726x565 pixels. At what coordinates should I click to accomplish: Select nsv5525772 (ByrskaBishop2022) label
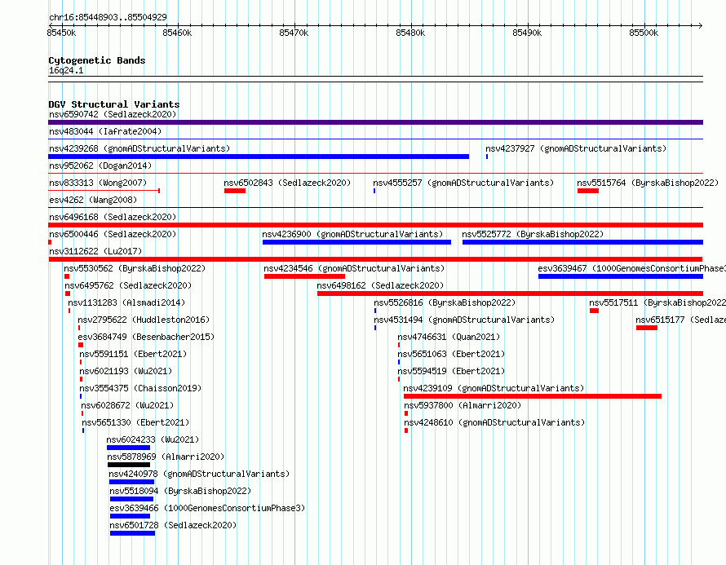point(533,234)
